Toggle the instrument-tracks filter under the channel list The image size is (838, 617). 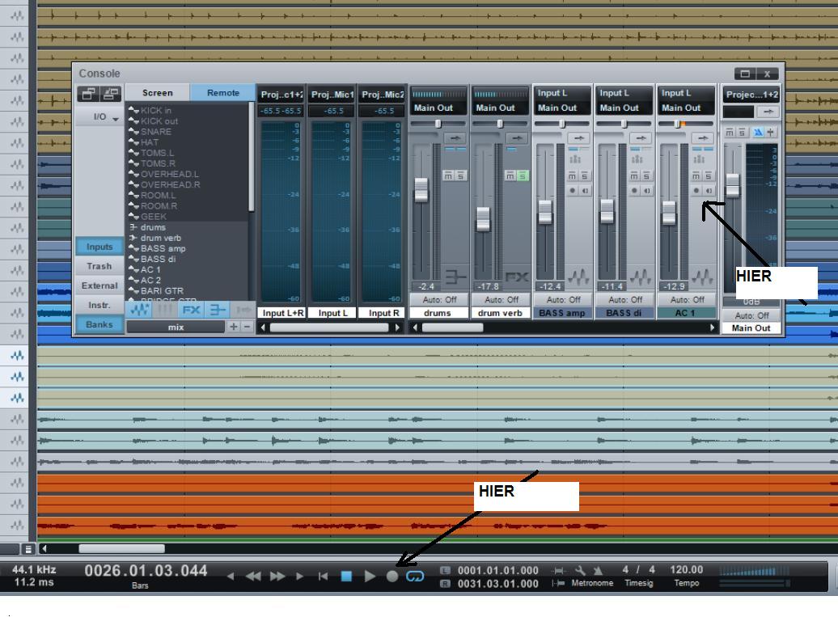[x=165, y=309]
